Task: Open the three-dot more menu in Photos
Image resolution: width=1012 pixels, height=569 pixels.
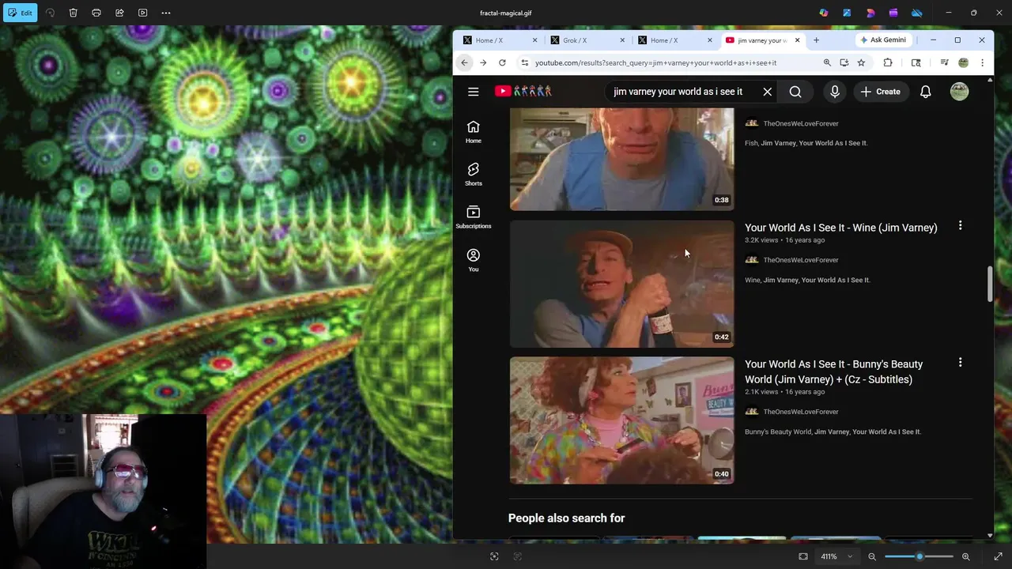Action: (x=166, y=13)
